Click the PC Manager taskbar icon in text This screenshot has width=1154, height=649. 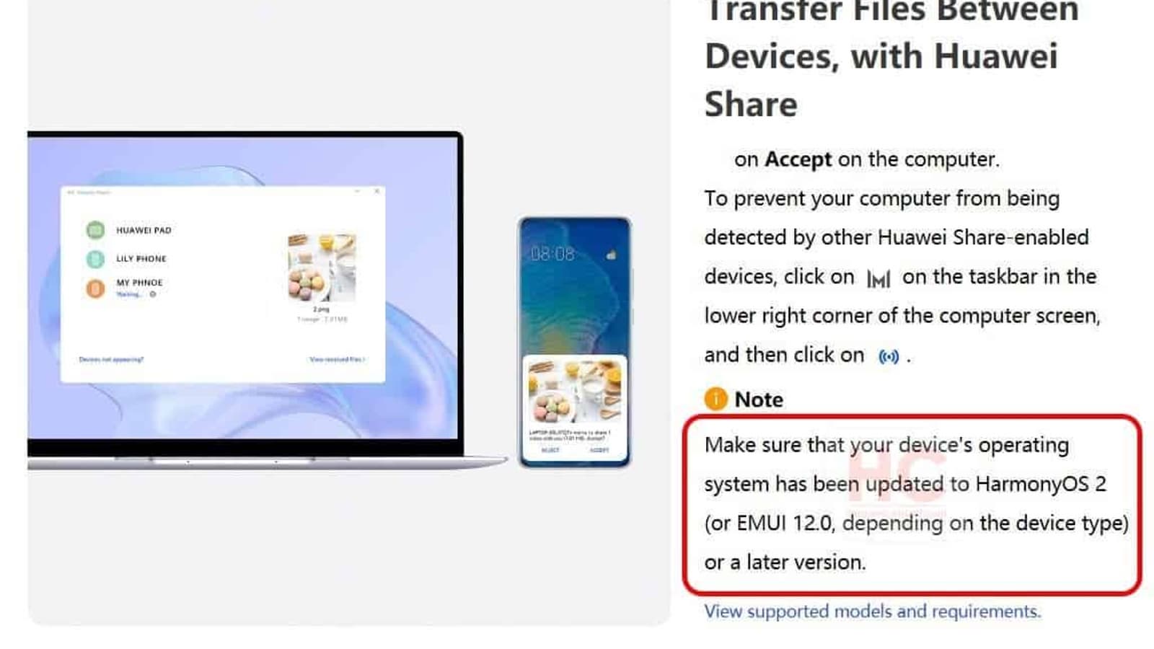pos(878,278)
